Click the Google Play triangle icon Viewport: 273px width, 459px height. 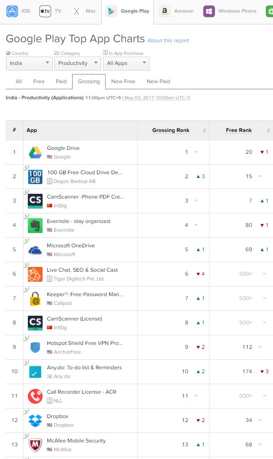(111, 11)
